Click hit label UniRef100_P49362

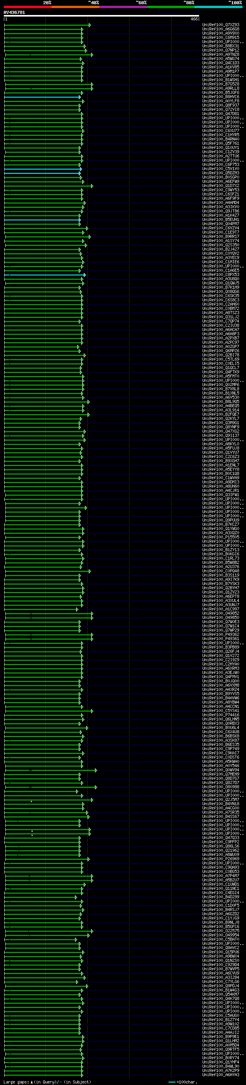[x=221, y=634]
